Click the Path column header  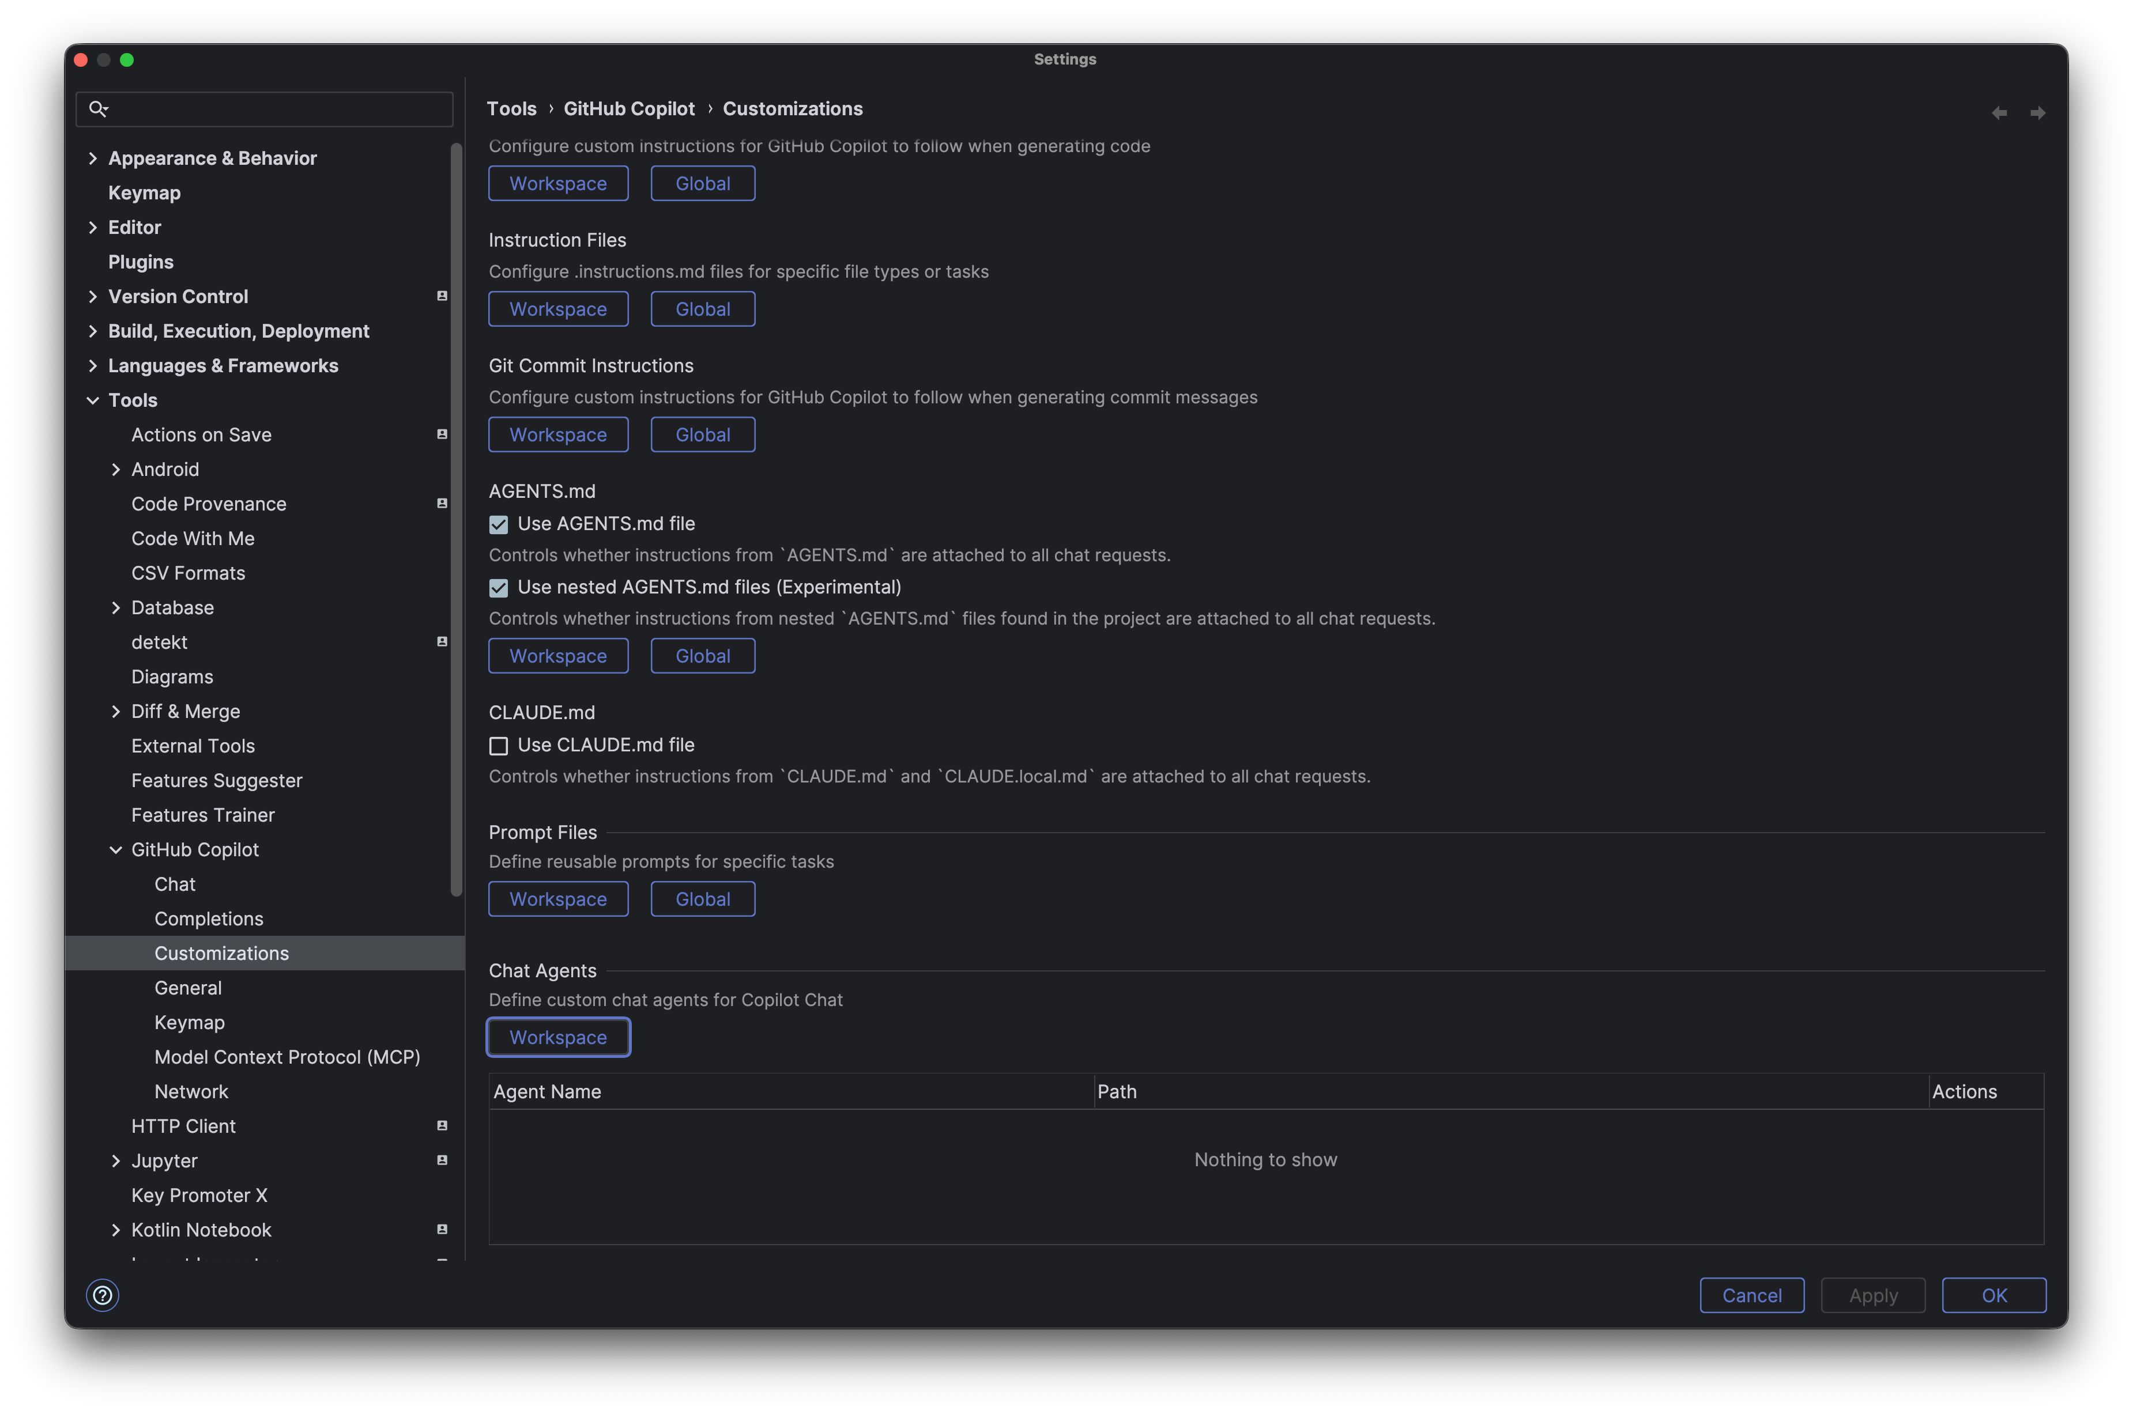(x=1512, y=1091)
